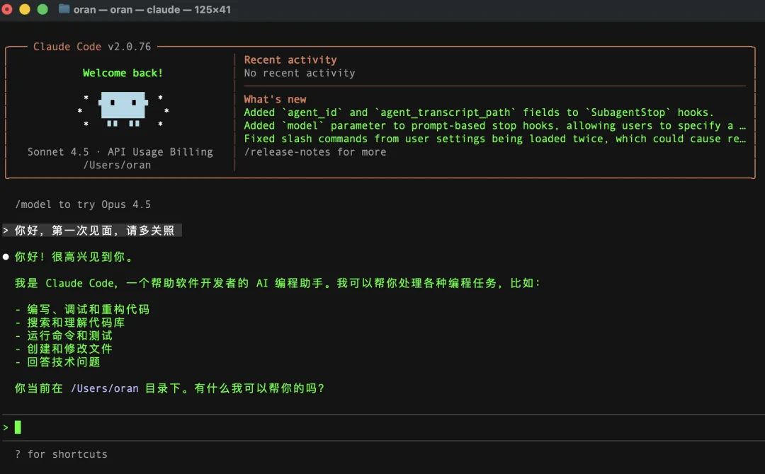Expand the truncated slash commands fix entry
Screen dimensions: 765x474
pyautogui.click(x=496, y=139)
